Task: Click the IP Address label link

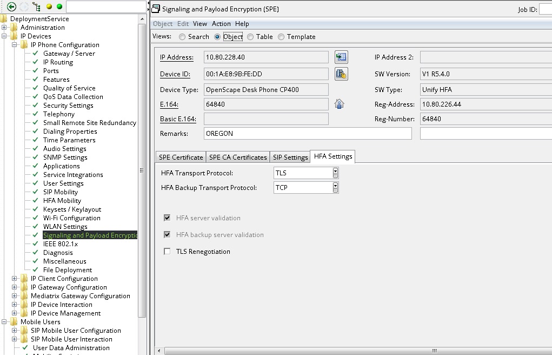Action: tap(177, 57)
